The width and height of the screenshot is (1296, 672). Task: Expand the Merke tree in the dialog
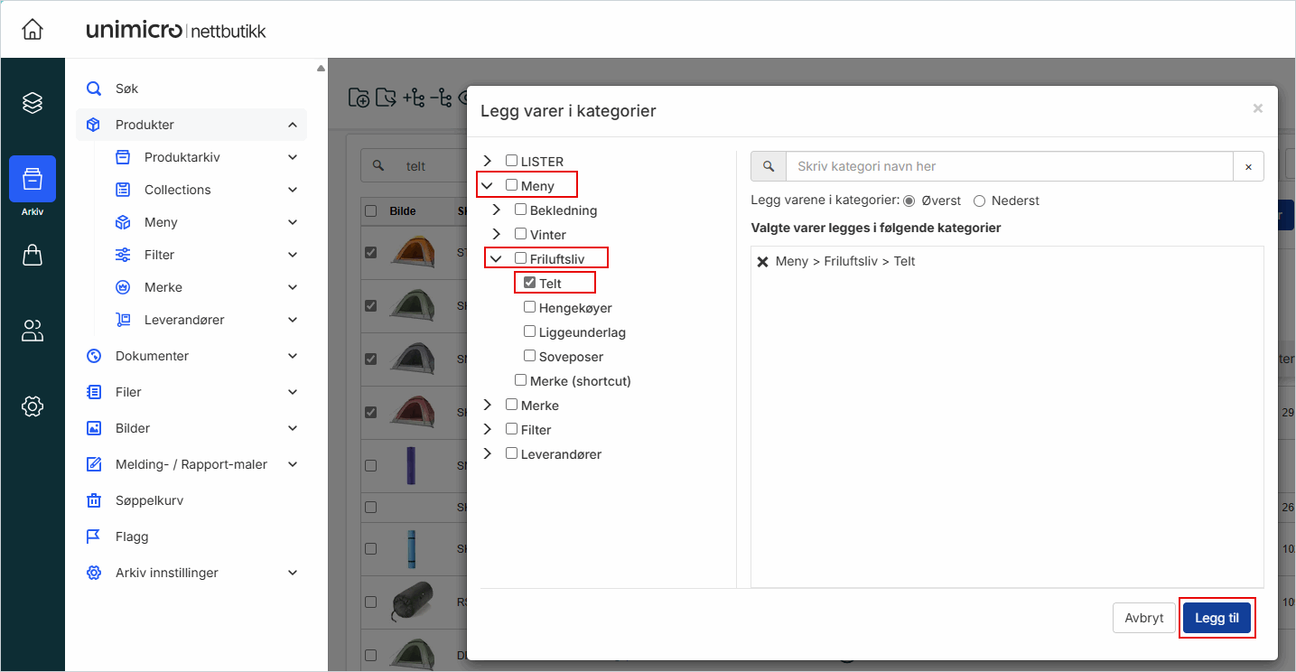click(x=487, y=405)
